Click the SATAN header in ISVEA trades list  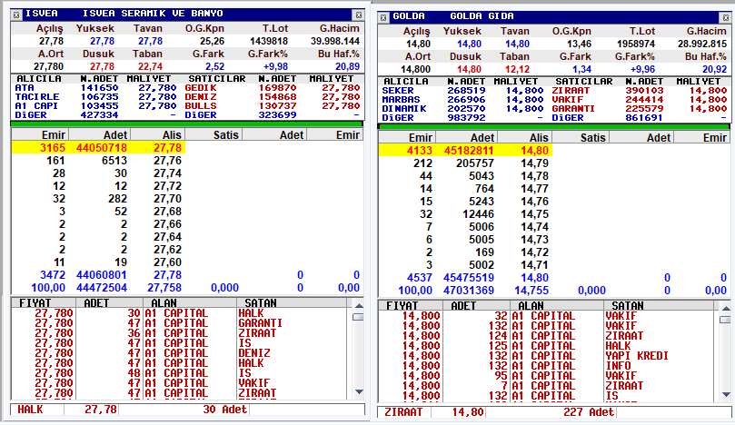(293, 302)
